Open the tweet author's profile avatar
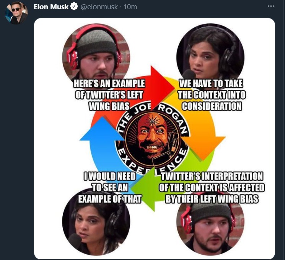This screenshot has height=260, width=285. [16, 13]
